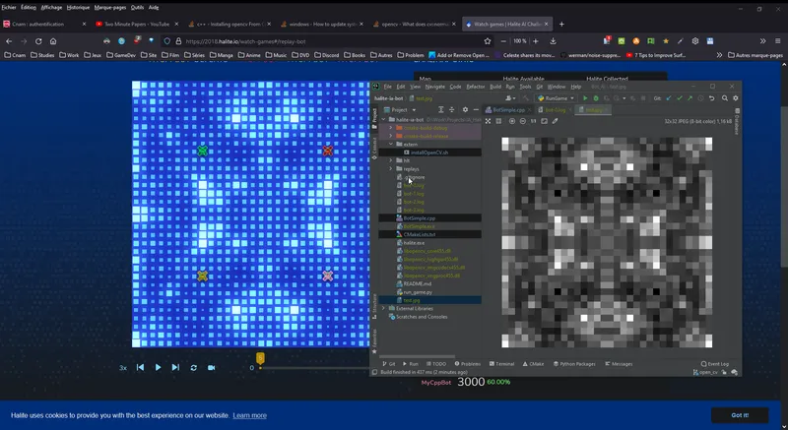788x430 pixels.
Task: Click the replay timeline frame marker
Action: [260, 358]
